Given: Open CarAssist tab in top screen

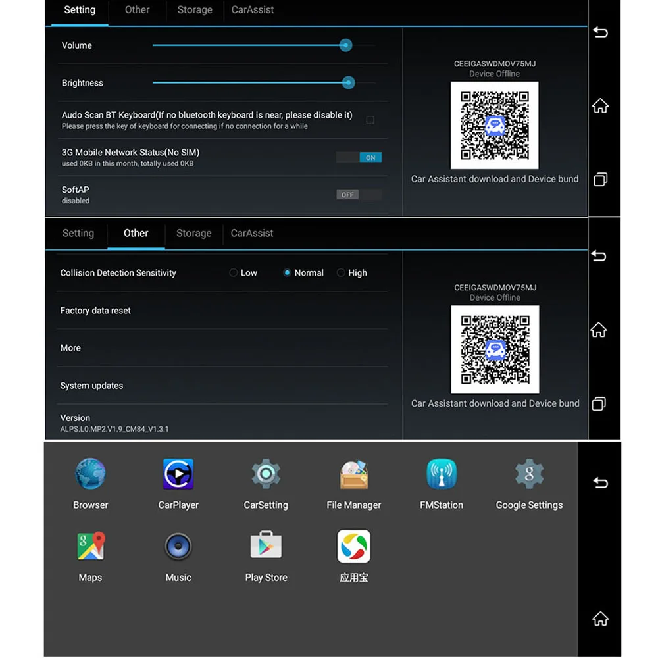Looking at the screenshot, I should click(x=253, y=10).
